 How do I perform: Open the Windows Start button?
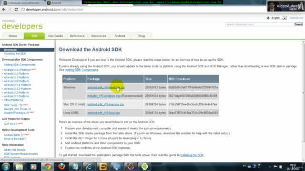[x=6, y=167]
